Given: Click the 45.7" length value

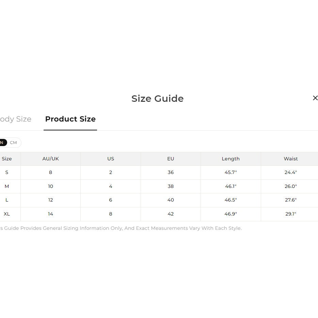Looking at the screenshot, I should tap(230, 172).
